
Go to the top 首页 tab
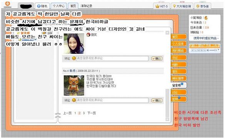[73, 6]
